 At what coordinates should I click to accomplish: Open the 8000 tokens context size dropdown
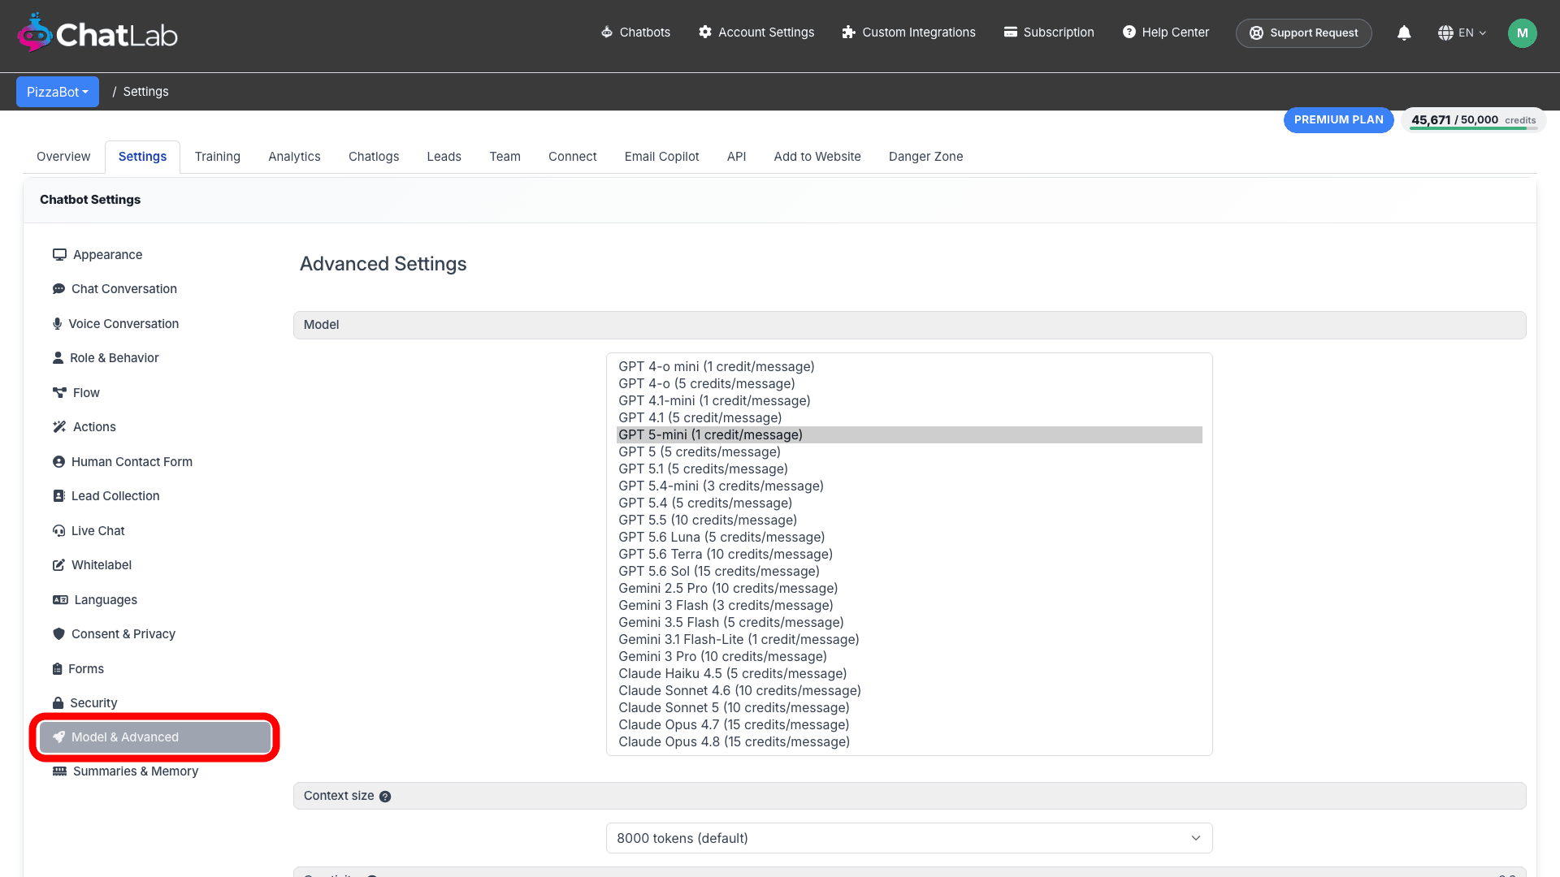[909, 838]
